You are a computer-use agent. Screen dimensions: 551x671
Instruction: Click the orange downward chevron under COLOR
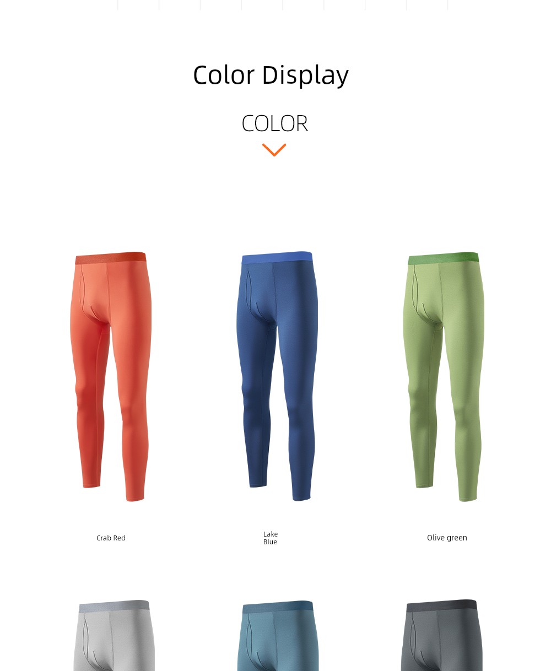coord(274,150)
